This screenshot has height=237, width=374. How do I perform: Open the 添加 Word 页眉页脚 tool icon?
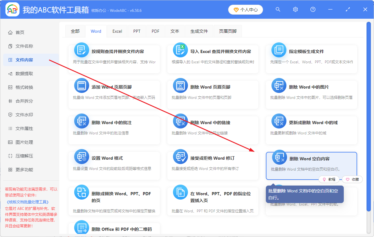tap(81, 85)
